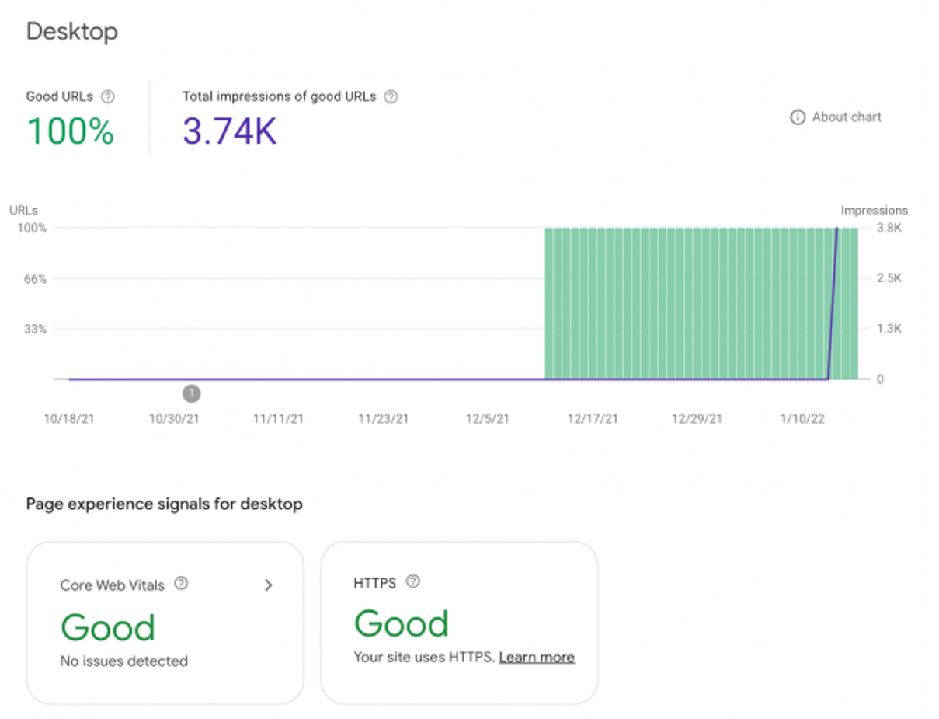This screenshot has width=939, height=719.
Task: Click the 10/18/21 date label on the axis
Action: (69, 419)
